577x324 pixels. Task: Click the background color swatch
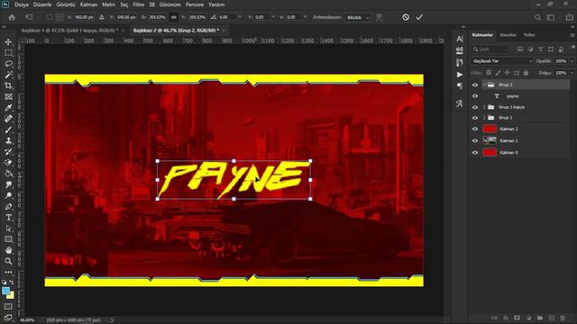[11, 295]
